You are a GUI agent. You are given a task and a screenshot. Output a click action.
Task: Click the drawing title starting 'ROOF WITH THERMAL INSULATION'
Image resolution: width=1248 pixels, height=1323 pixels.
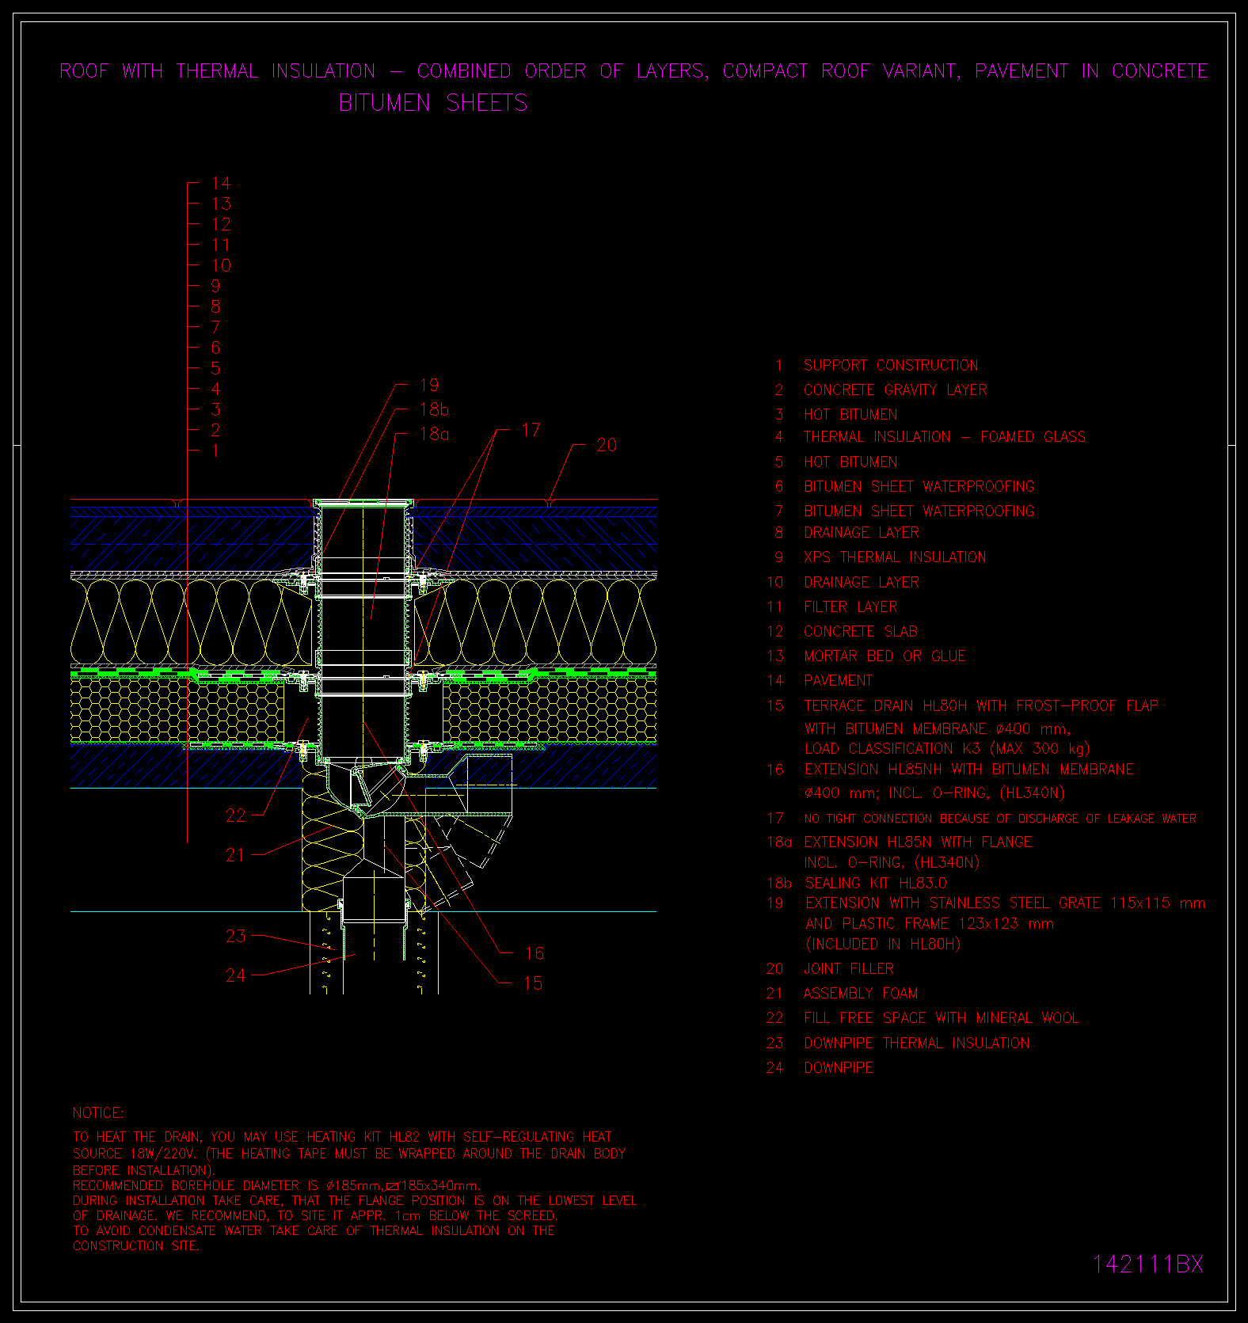[634, 71]
